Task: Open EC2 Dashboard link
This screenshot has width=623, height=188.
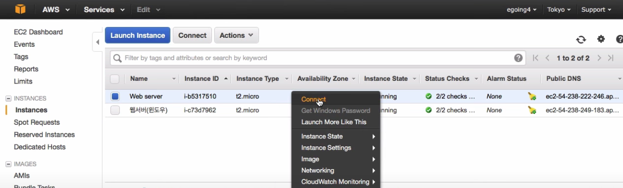Action: pos(38,32)
